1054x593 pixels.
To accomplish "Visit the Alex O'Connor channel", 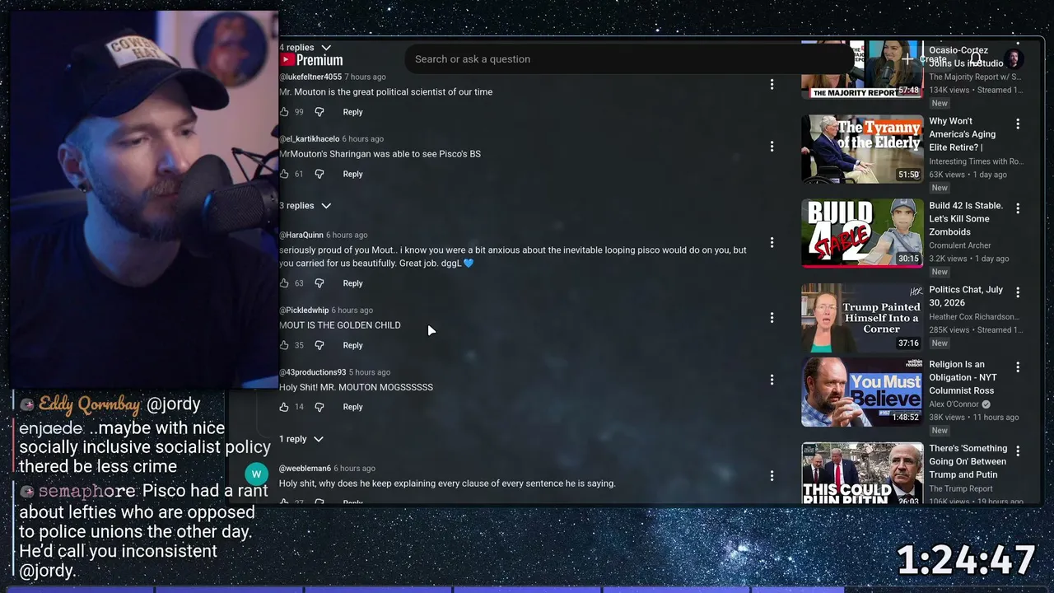I will [x=954, y=404].
